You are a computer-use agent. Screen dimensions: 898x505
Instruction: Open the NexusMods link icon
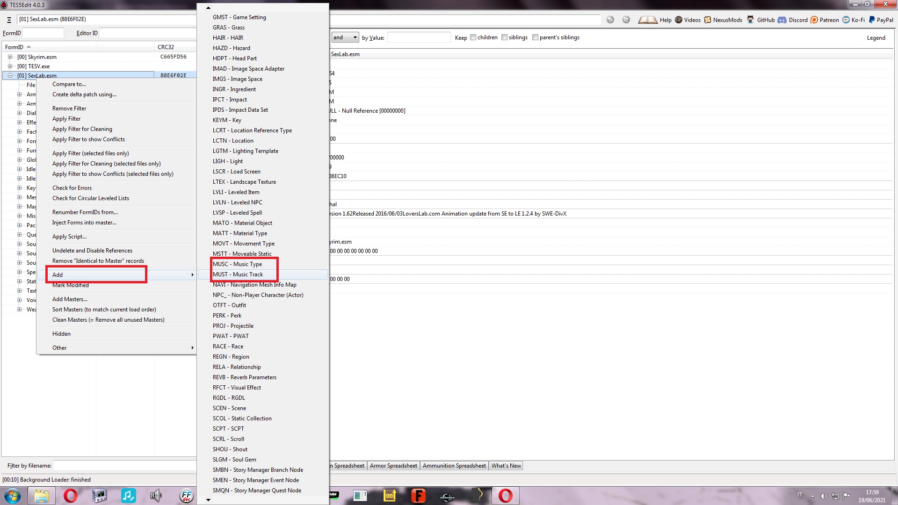tap(708, 20)
